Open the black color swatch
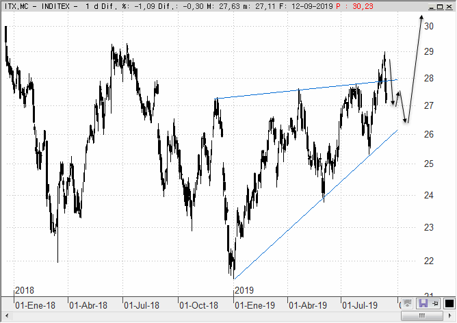 [x=449, y=303]
